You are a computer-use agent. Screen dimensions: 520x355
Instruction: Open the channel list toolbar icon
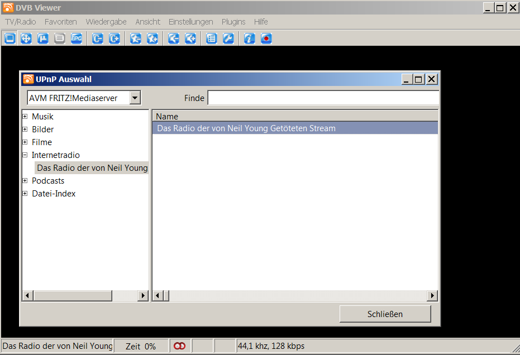tap(211, 39)
